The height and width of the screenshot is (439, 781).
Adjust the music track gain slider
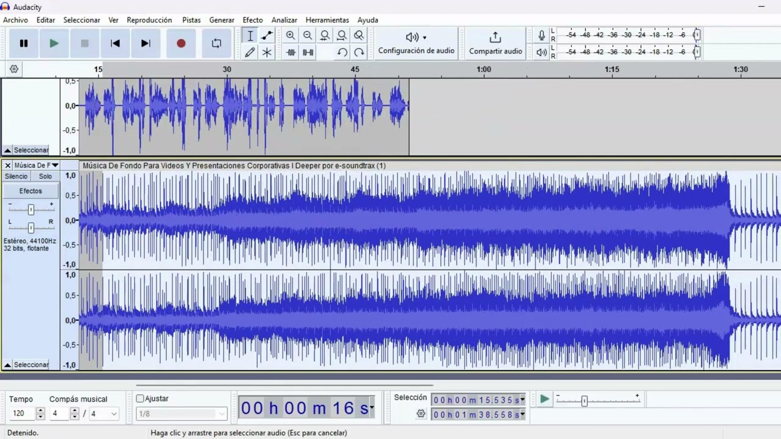tap(31, 209)
